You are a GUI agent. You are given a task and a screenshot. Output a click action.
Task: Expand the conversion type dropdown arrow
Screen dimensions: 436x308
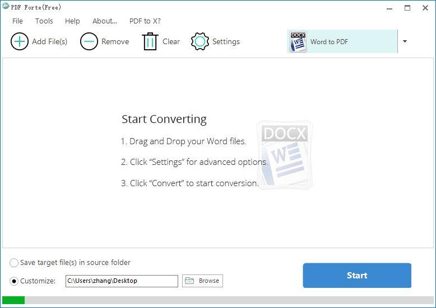click(405, 42)
